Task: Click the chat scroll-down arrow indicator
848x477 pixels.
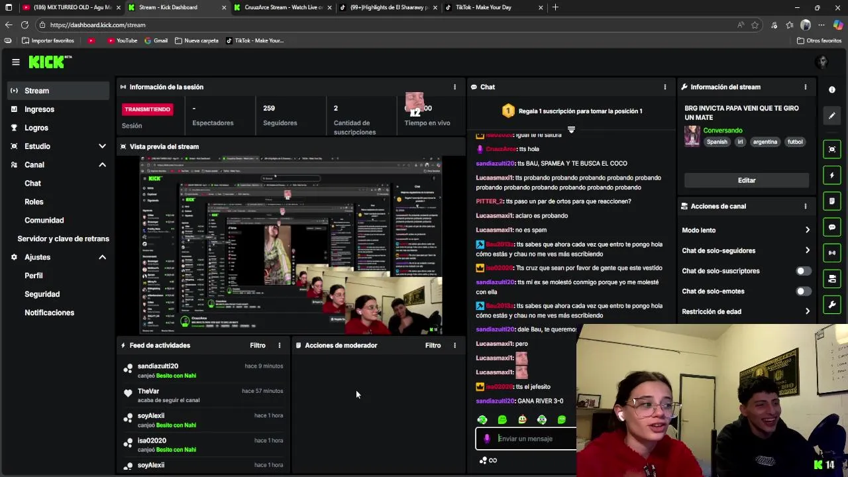Action: (x=571, y=130)
